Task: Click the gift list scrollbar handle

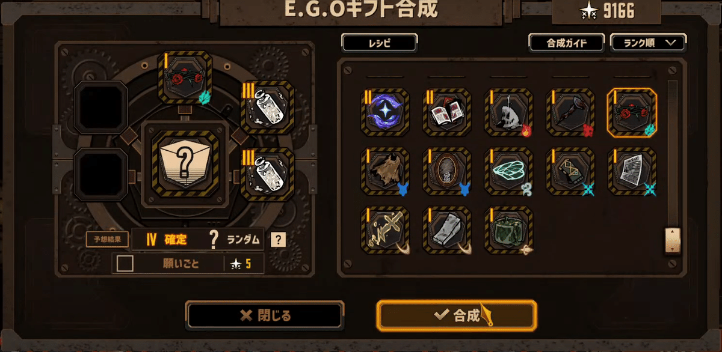Action: point(671,240)
